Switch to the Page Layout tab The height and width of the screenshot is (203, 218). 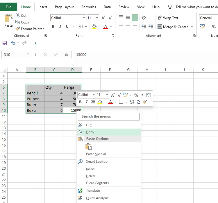[64, 7]
